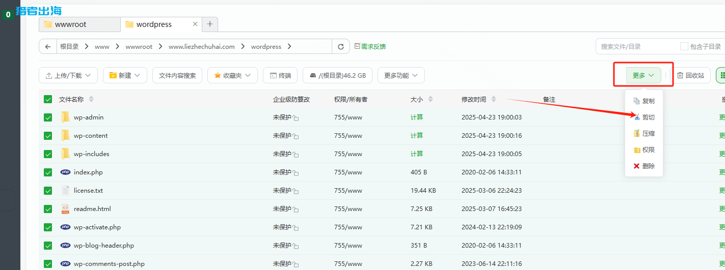The height and width of the screenshot is (270, 725).
Task: Add a new tab with plus icon
Action: click(x=210, y=24)
